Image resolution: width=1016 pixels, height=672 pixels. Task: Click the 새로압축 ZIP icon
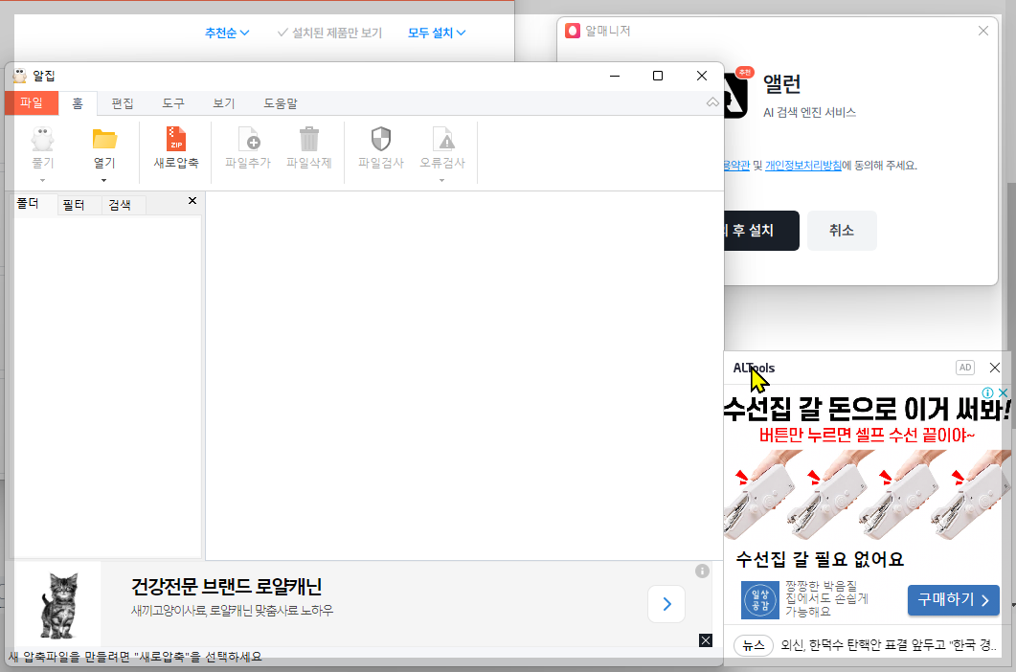tap(176, 139)
